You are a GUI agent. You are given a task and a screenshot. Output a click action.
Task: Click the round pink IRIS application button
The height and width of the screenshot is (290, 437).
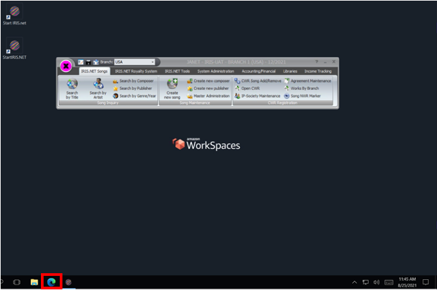click(x=66, y=65)
